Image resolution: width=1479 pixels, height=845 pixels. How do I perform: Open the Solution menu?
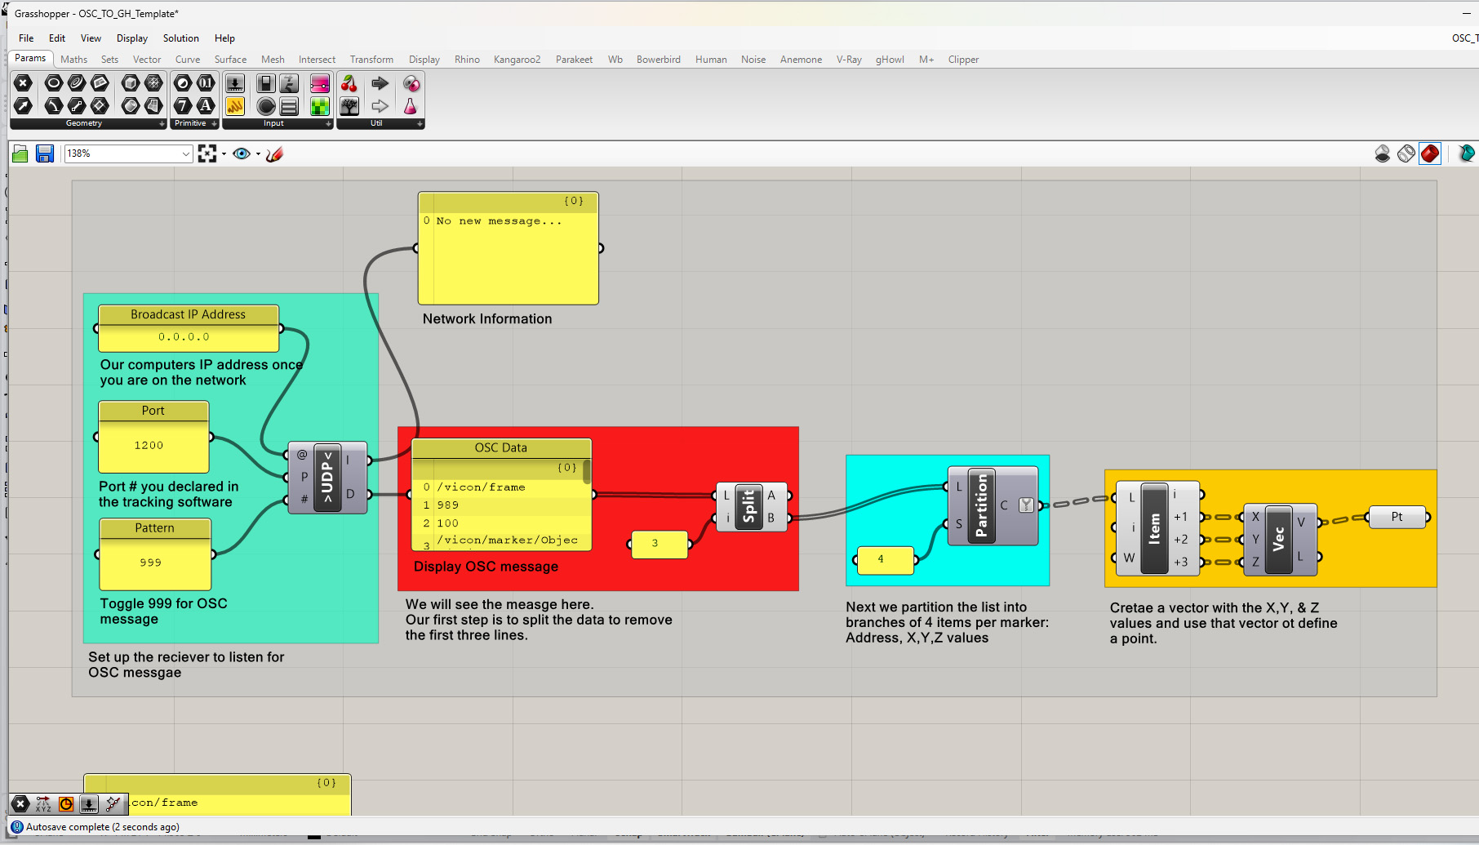(180, 38)
